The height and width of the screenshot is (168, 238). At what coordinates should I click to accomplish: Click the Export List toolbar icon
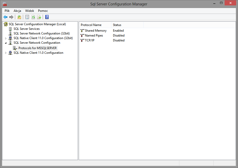39,17
